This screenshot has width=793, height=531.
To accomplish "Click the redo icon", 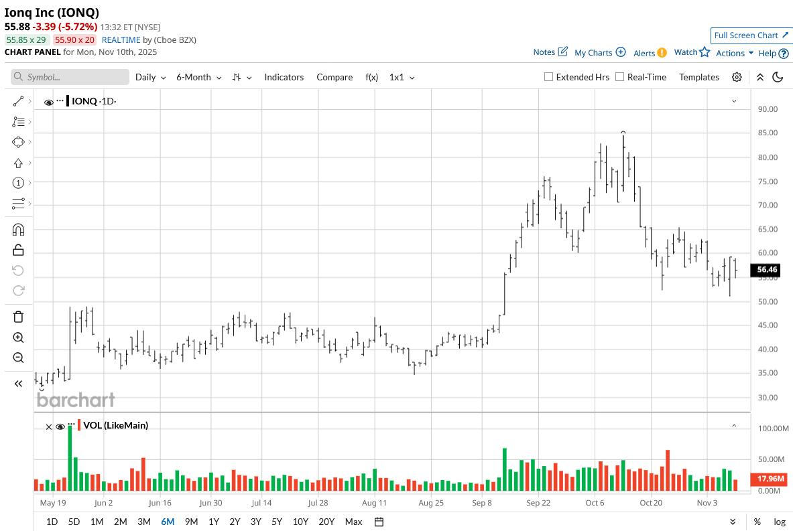I will click(x=18, y=291).
